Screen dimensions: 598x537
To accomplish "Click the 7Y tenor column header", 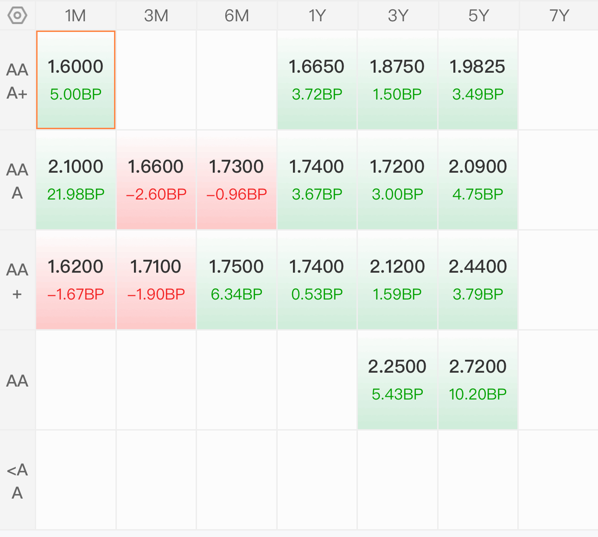I will (x=559, y=16).
